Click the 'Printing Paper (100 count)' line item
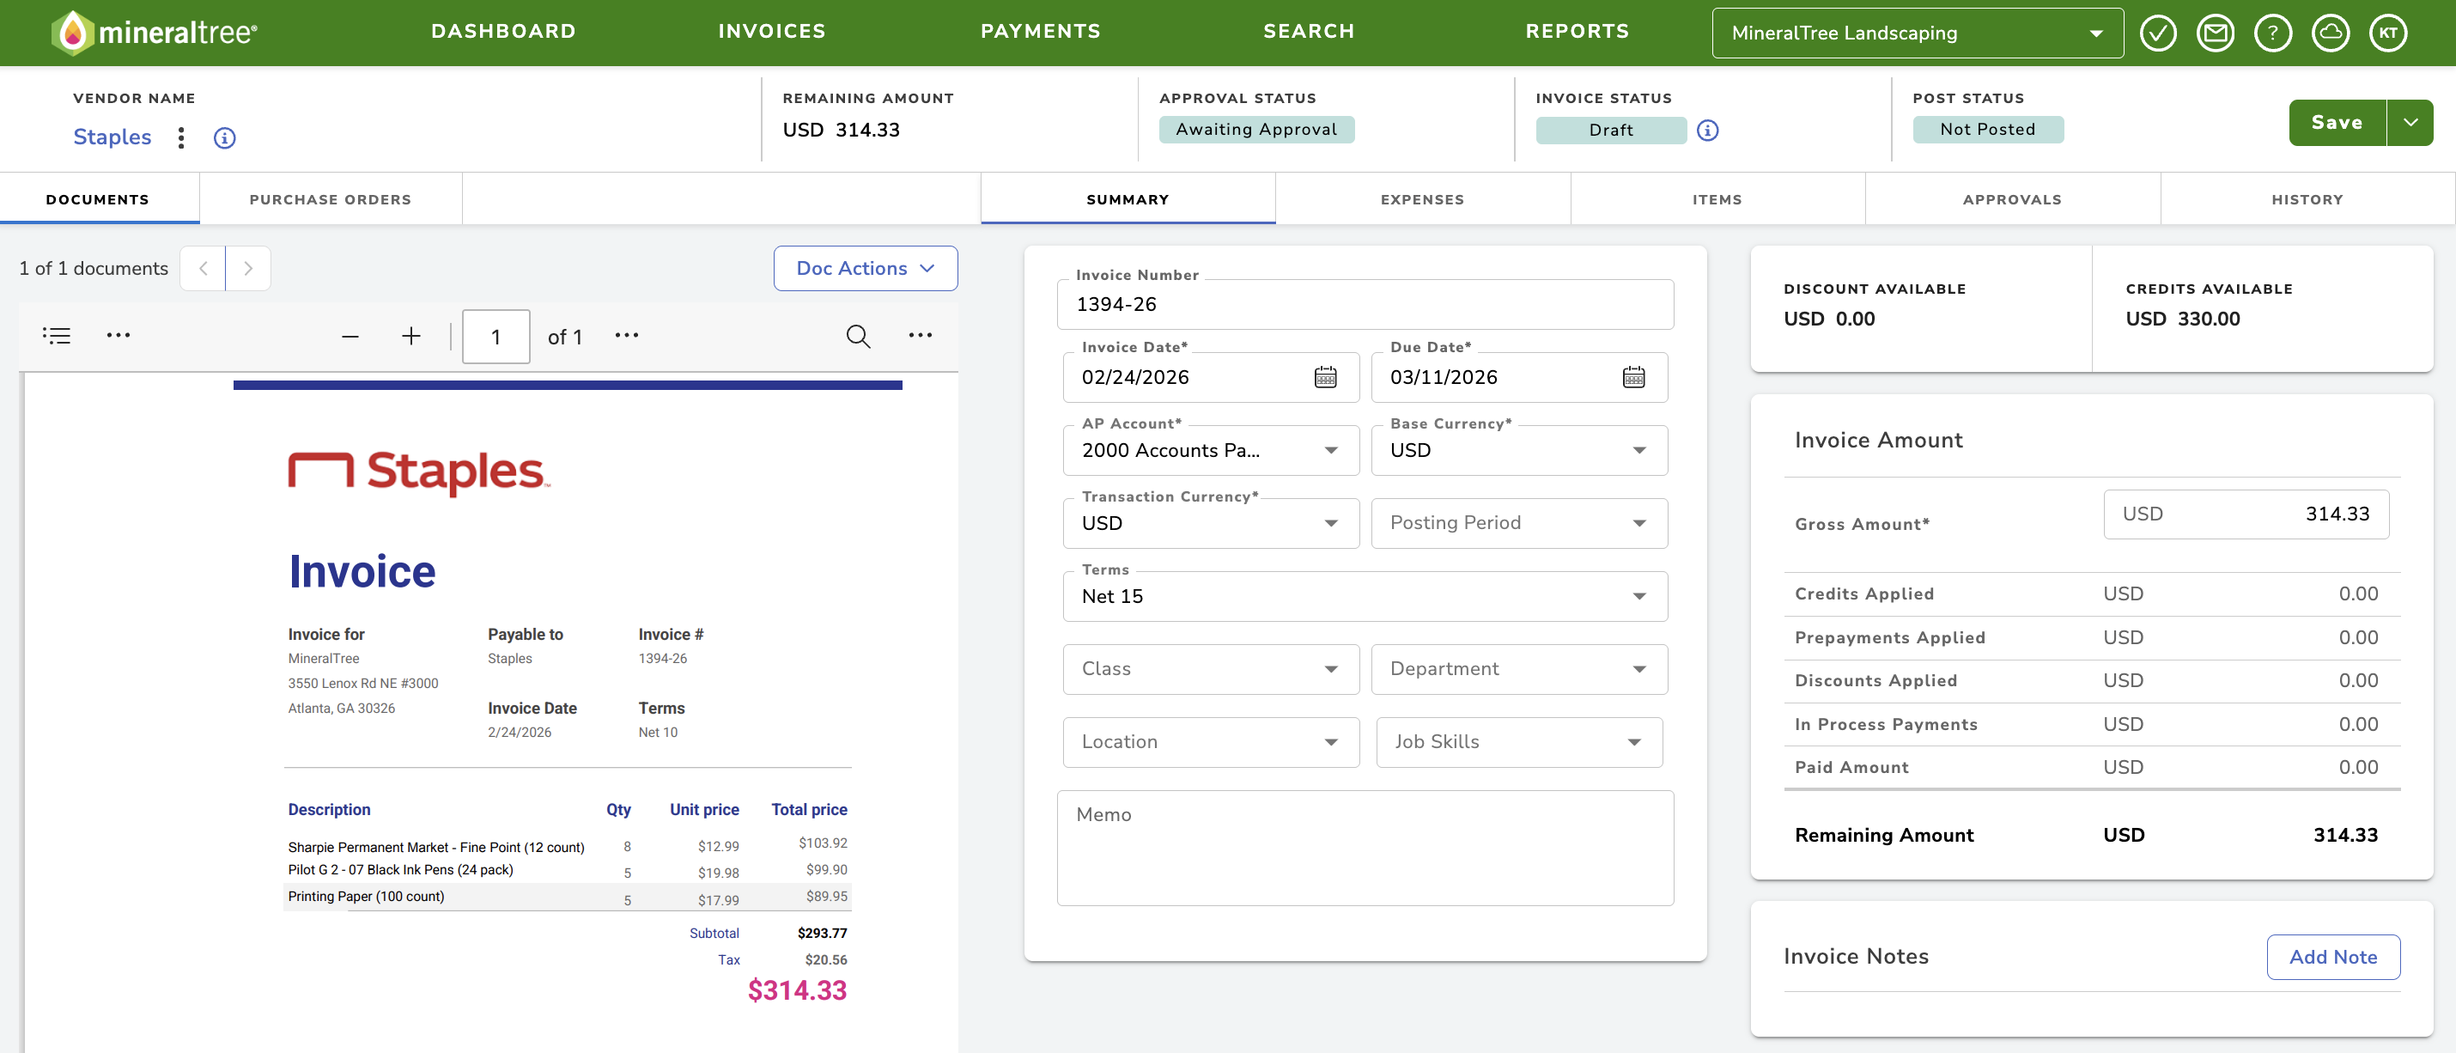This screenshot has height=1053, width=2456. pos(366,897)
